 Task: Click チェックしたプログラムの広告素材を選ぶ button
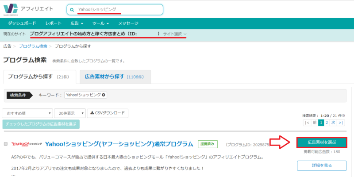click(41, 124)
